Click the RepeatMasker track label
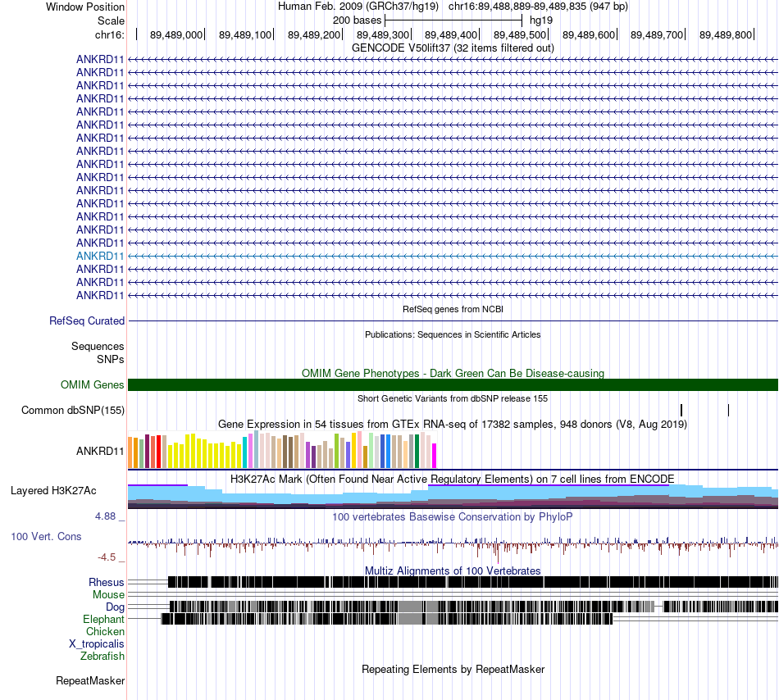This screenshot has height=700, width=779. pyautogui.click(x=90, y=681)
